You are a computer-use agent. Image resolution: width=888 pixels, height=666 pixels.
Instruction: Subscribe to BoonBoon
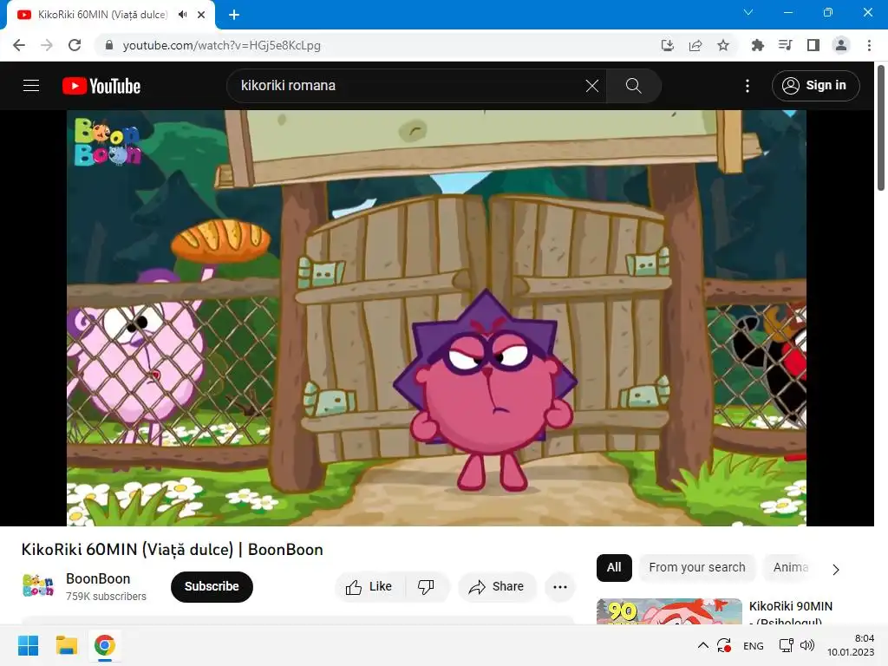click(212, 586)
